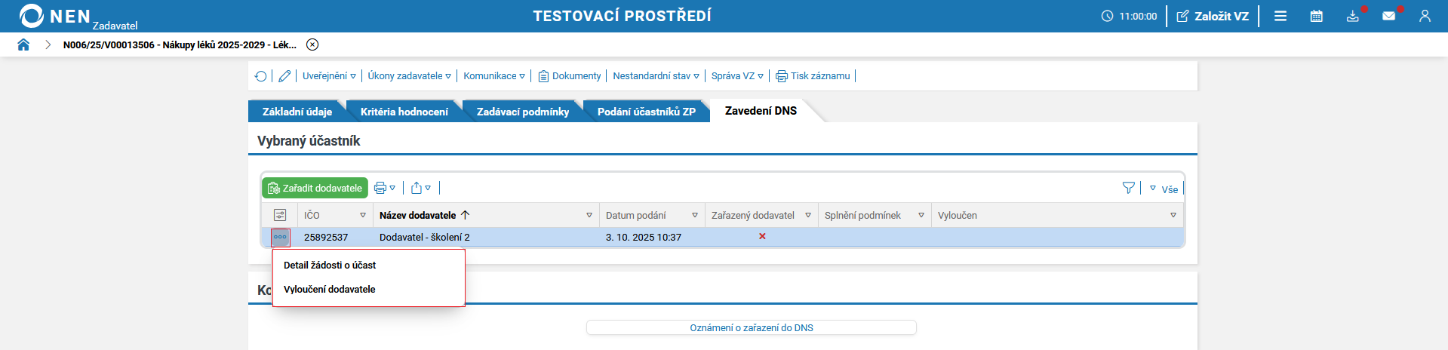Open Oznámení o zařazení do DNS link
This screenshot has width=1448, height=350.
pos(751,327)
